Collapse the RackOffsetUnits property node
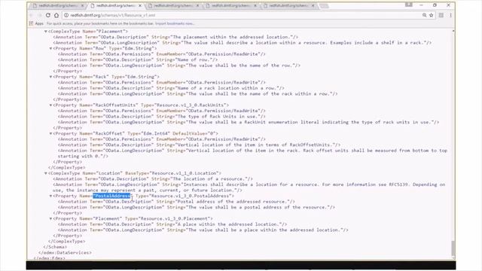 [50, 105]
